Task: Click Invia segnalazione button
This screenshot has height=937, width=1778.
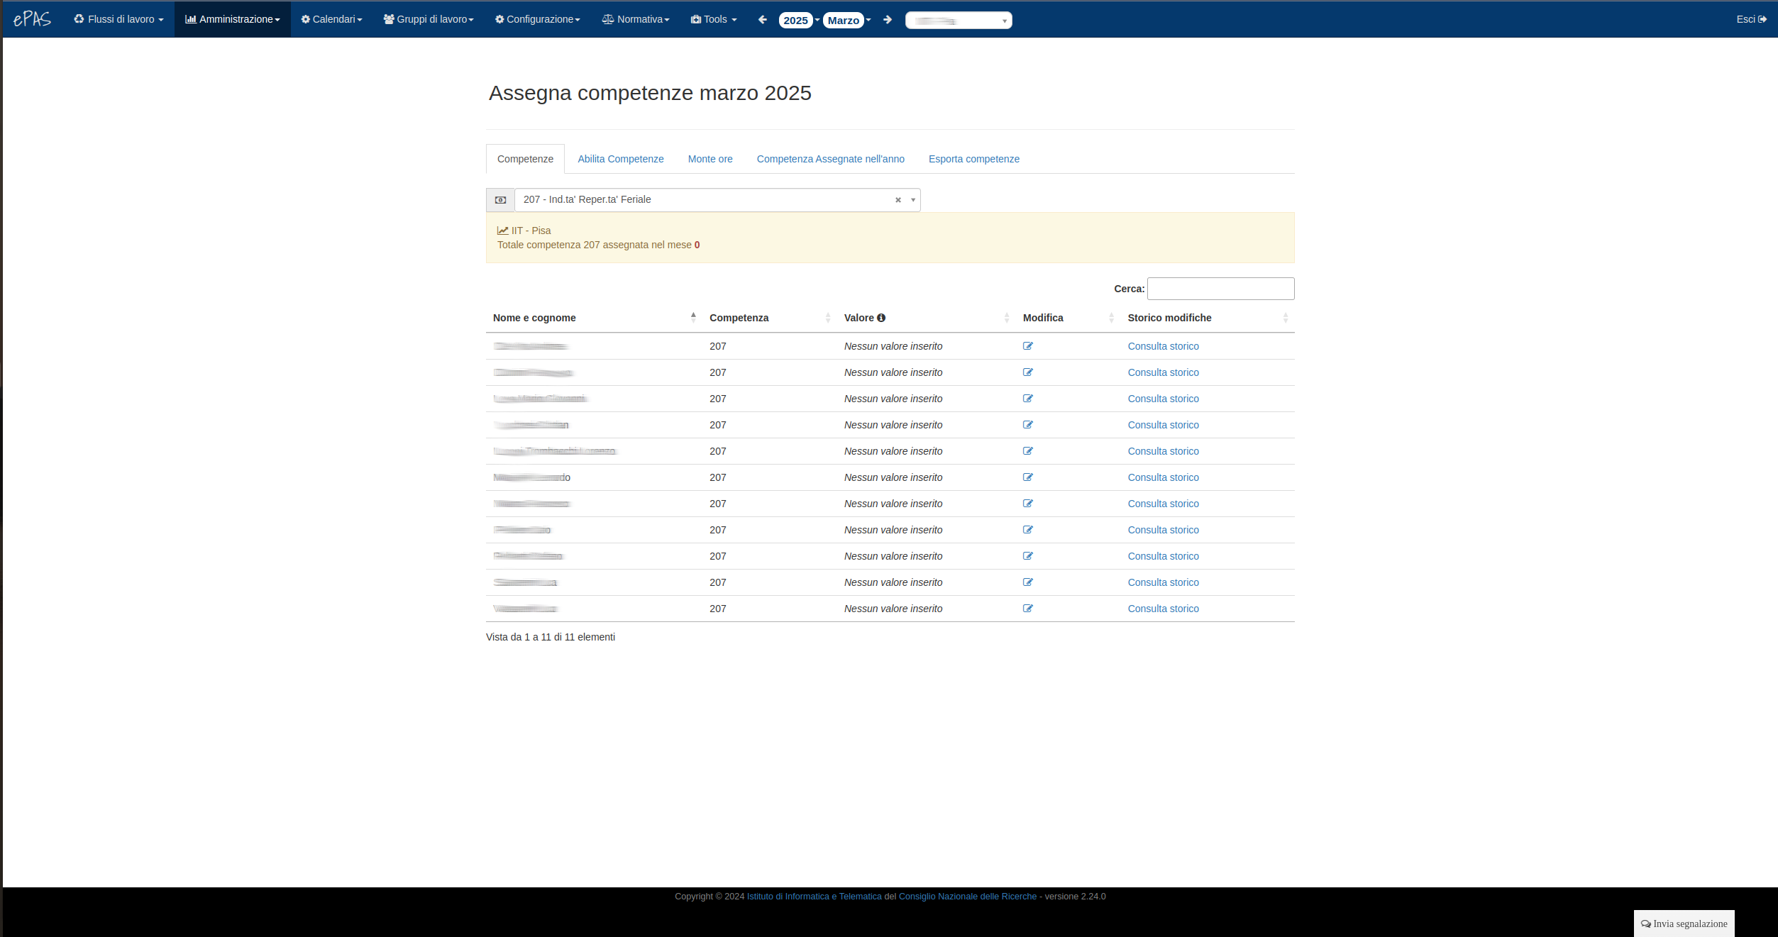Action: [x=1684, y=924]
